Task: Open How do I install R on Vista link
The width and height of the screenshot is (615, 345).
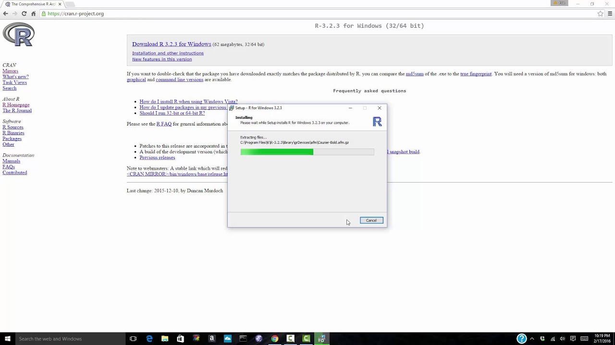Action: (x=188, y=102)
